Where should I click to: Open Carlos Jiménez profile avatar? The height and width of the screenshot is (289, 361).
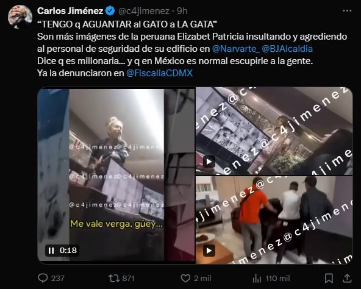point(20,16)
